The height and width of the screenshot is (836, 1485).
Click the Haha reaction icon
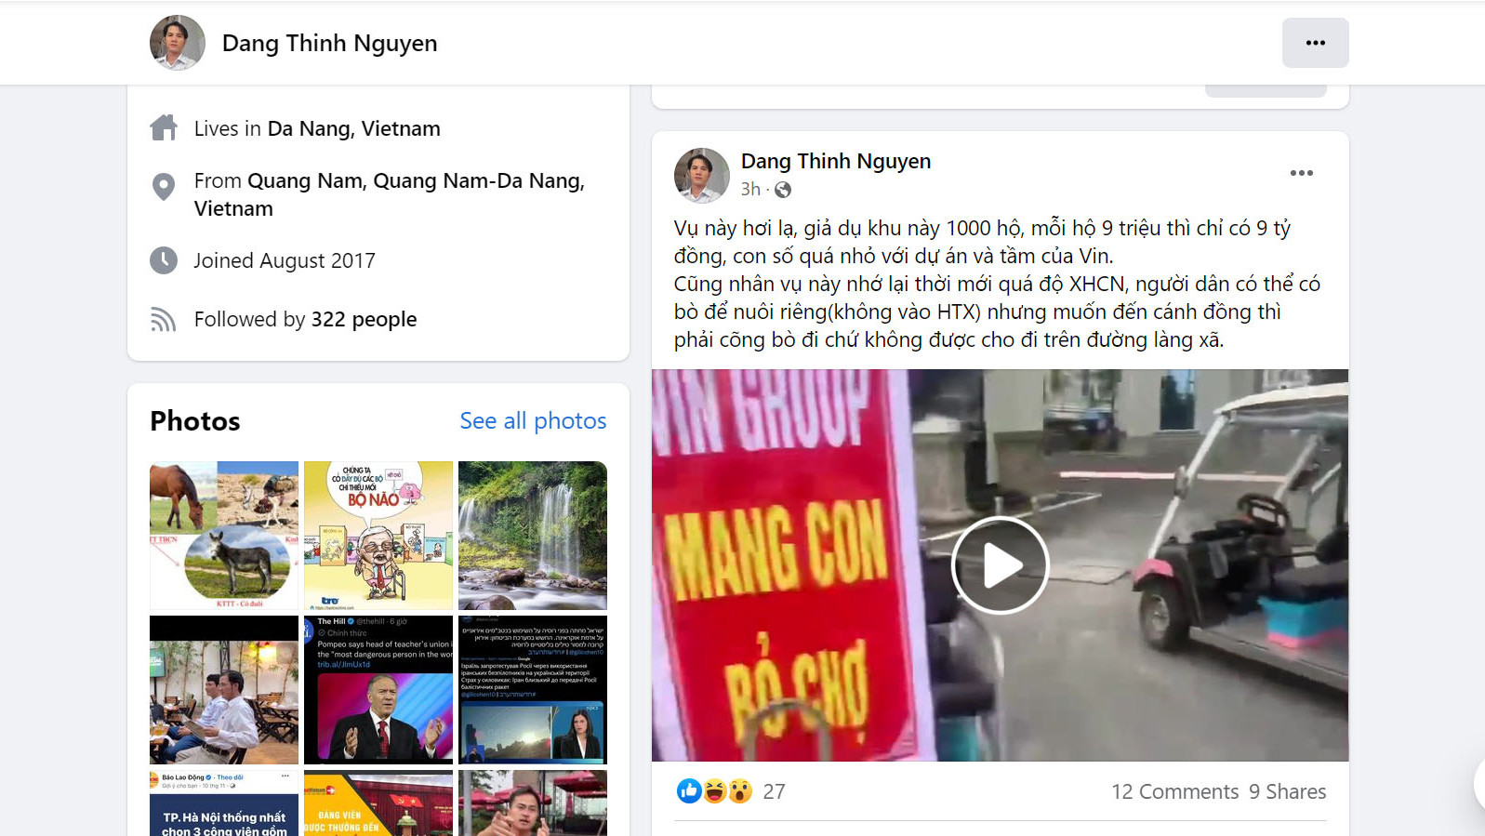(x=714, y=791)
